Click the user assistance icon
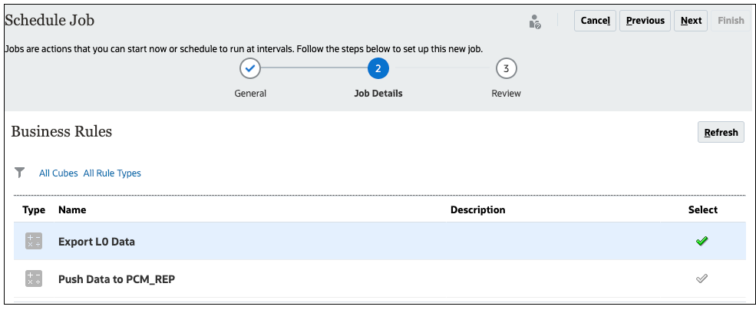Screen dimensions: 756x323 point(535,21)
